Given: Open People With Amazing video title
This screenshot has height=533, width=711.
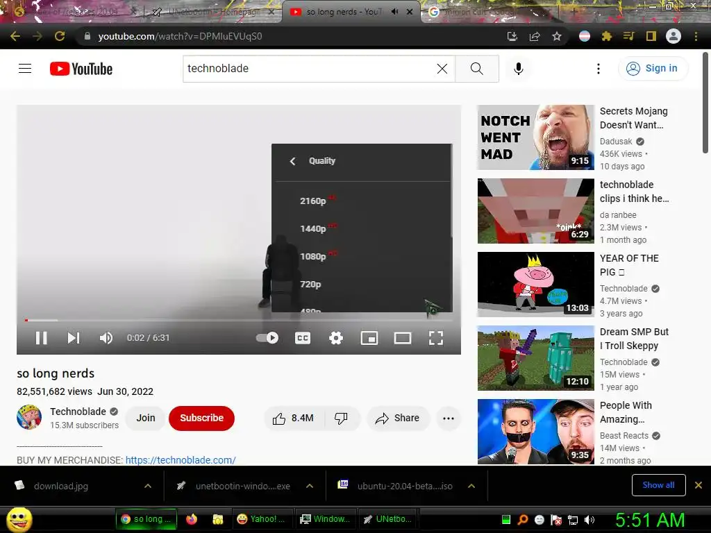Looking at the screenshot, I should coord(626,412).
